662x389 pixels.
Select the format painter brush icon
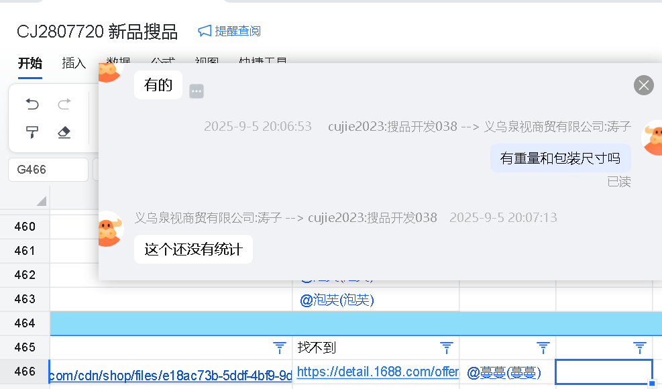(32, 132)
